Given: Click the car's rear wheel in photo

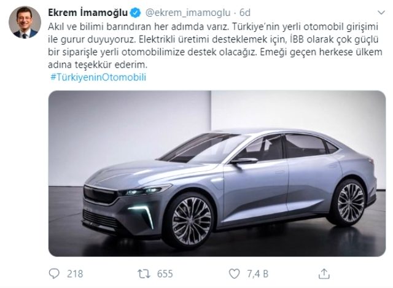Looking at the screenshot, I should coord(350,203).
